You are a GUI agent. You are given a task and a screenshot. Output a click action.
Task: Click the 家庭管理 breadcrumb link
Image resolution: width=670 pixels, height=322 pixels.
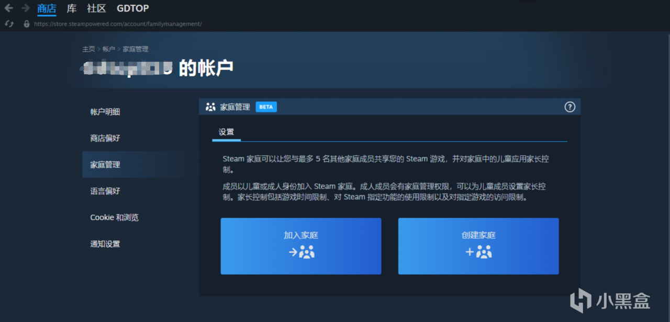136,49
